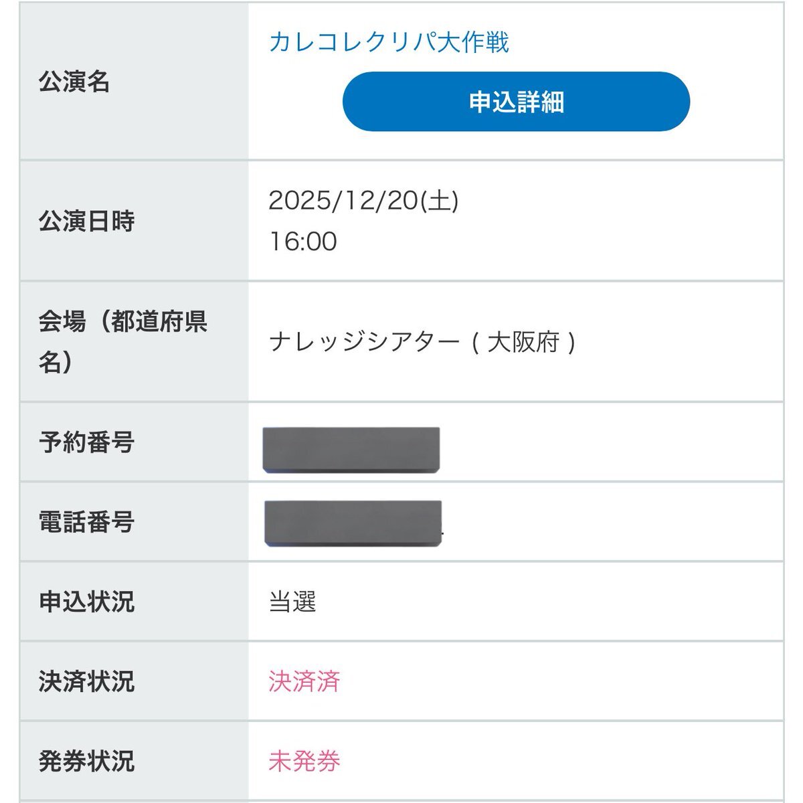Click the 決済状況 row label

tap(86, 681)
